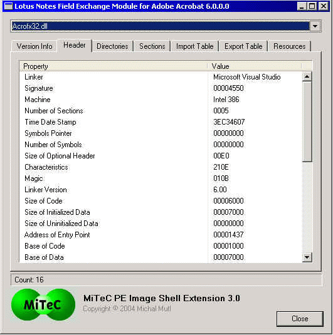Select the Machine row
333x335 pixels.
click(161, 100)
